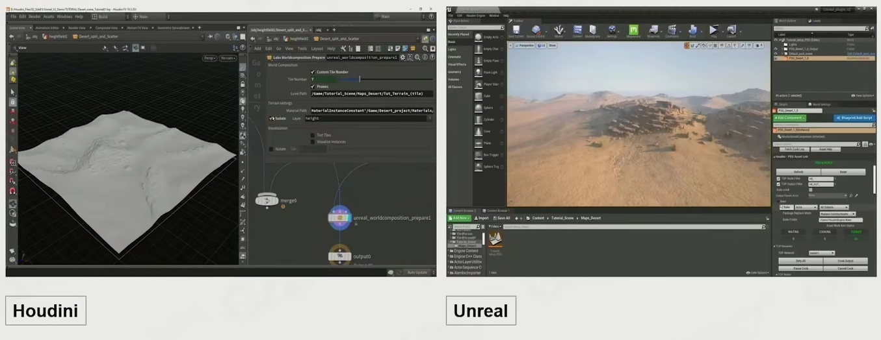
Task: Click the parameter pane gear icon
Action: (402, 57)
